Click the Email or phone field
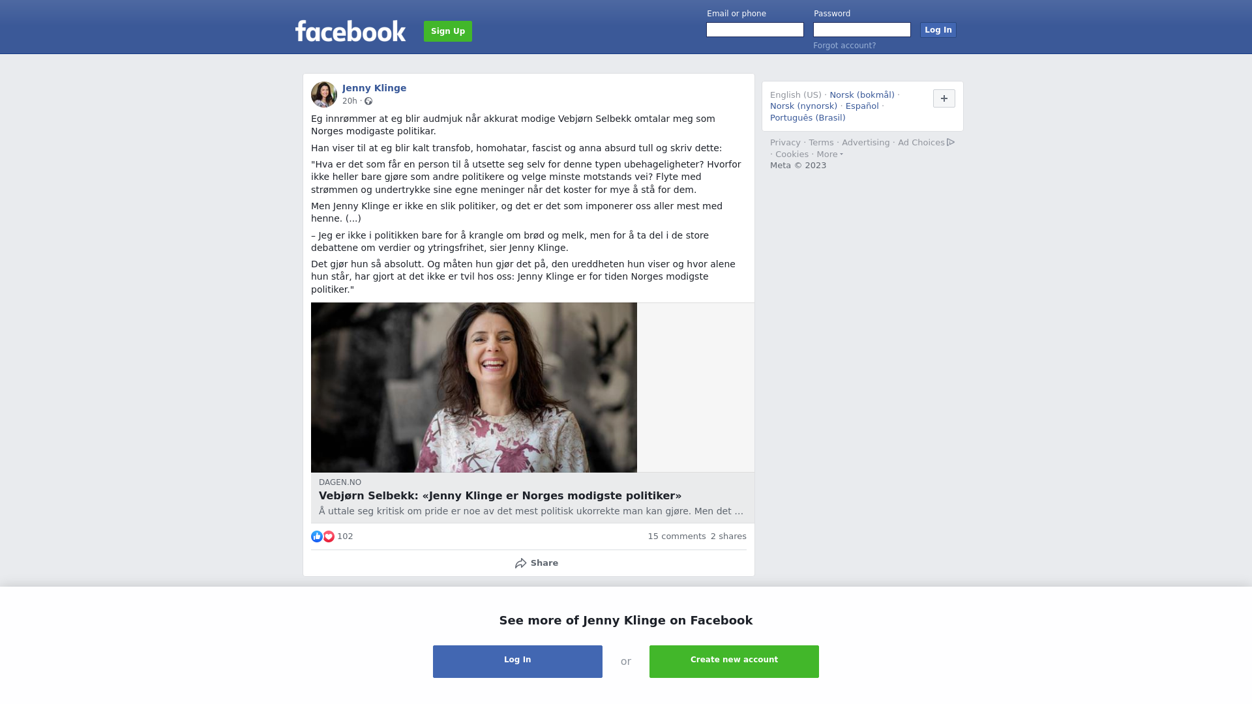Screen dimensions: 1252x704 click(755, 30)
